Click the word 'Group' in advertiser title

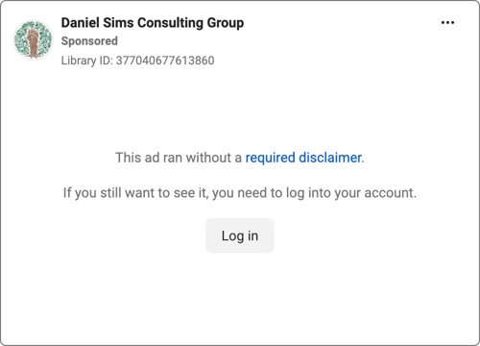[x=226, y=23]
